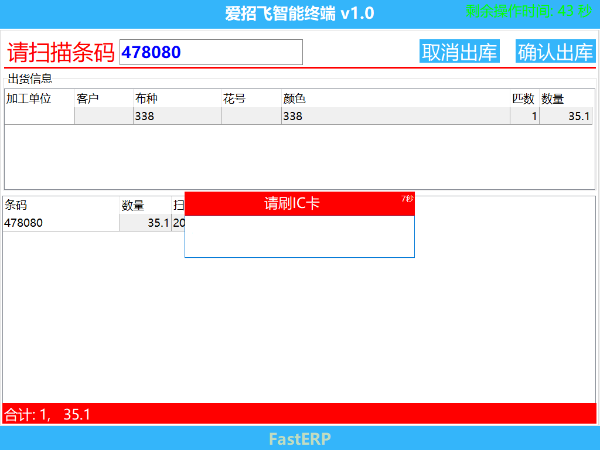Image resolution: width=600 pixels, height=450 pixels.
Task: Click the 出货信息 group label
Action: (x=30, y=79)
